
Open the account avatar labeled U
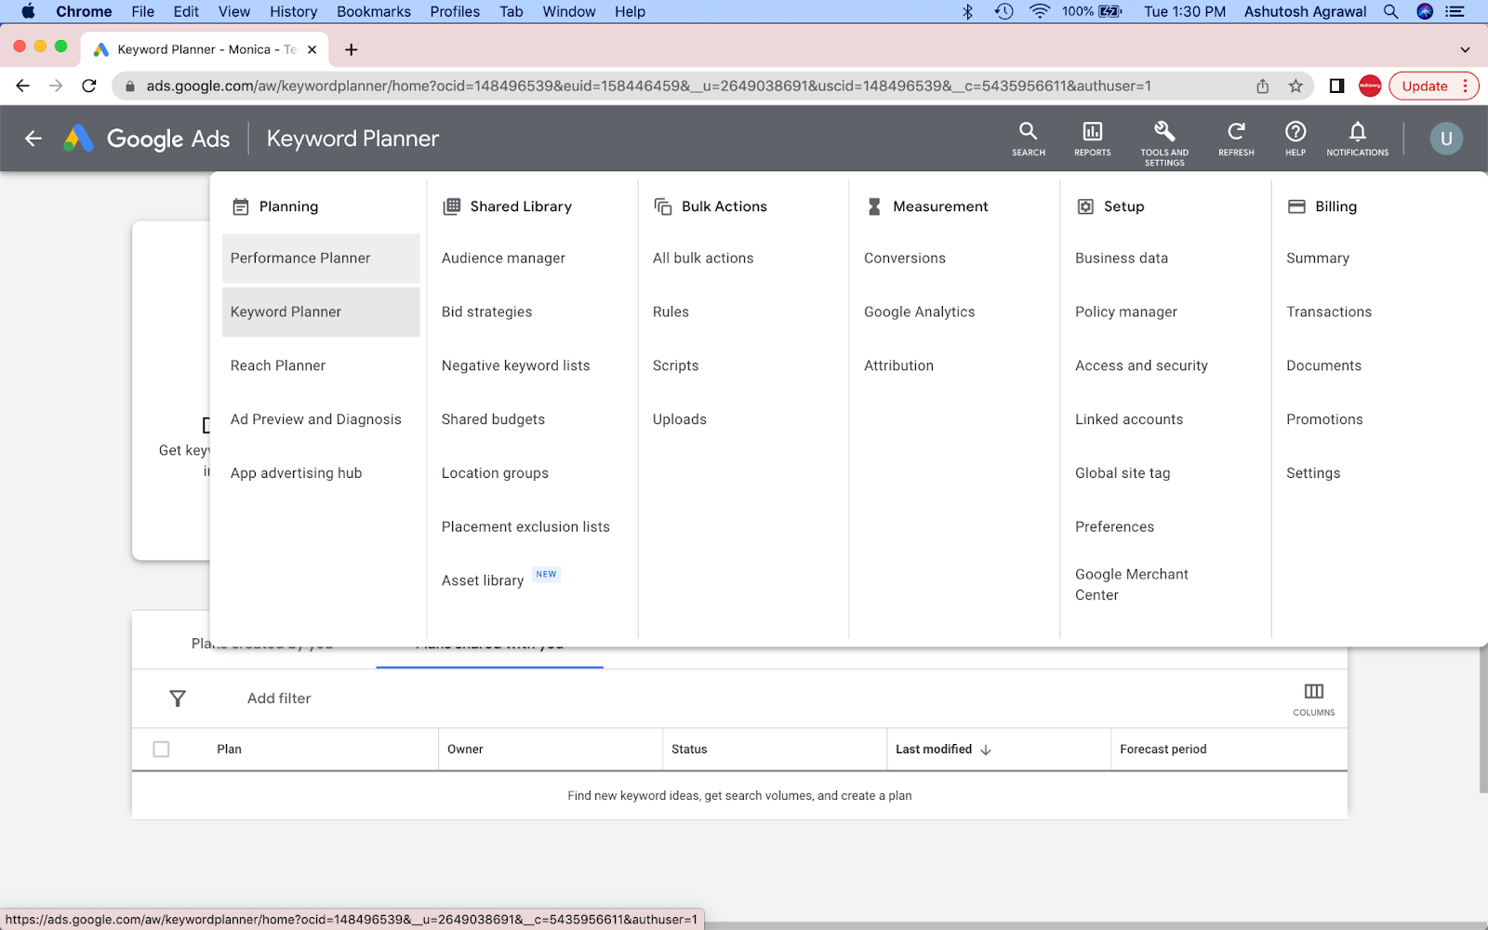pyautogui.click(x=1446, y=139)
